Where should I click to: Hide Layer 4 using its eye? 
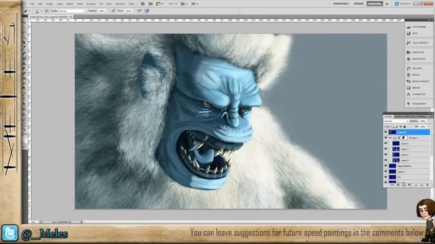point(386,160)
